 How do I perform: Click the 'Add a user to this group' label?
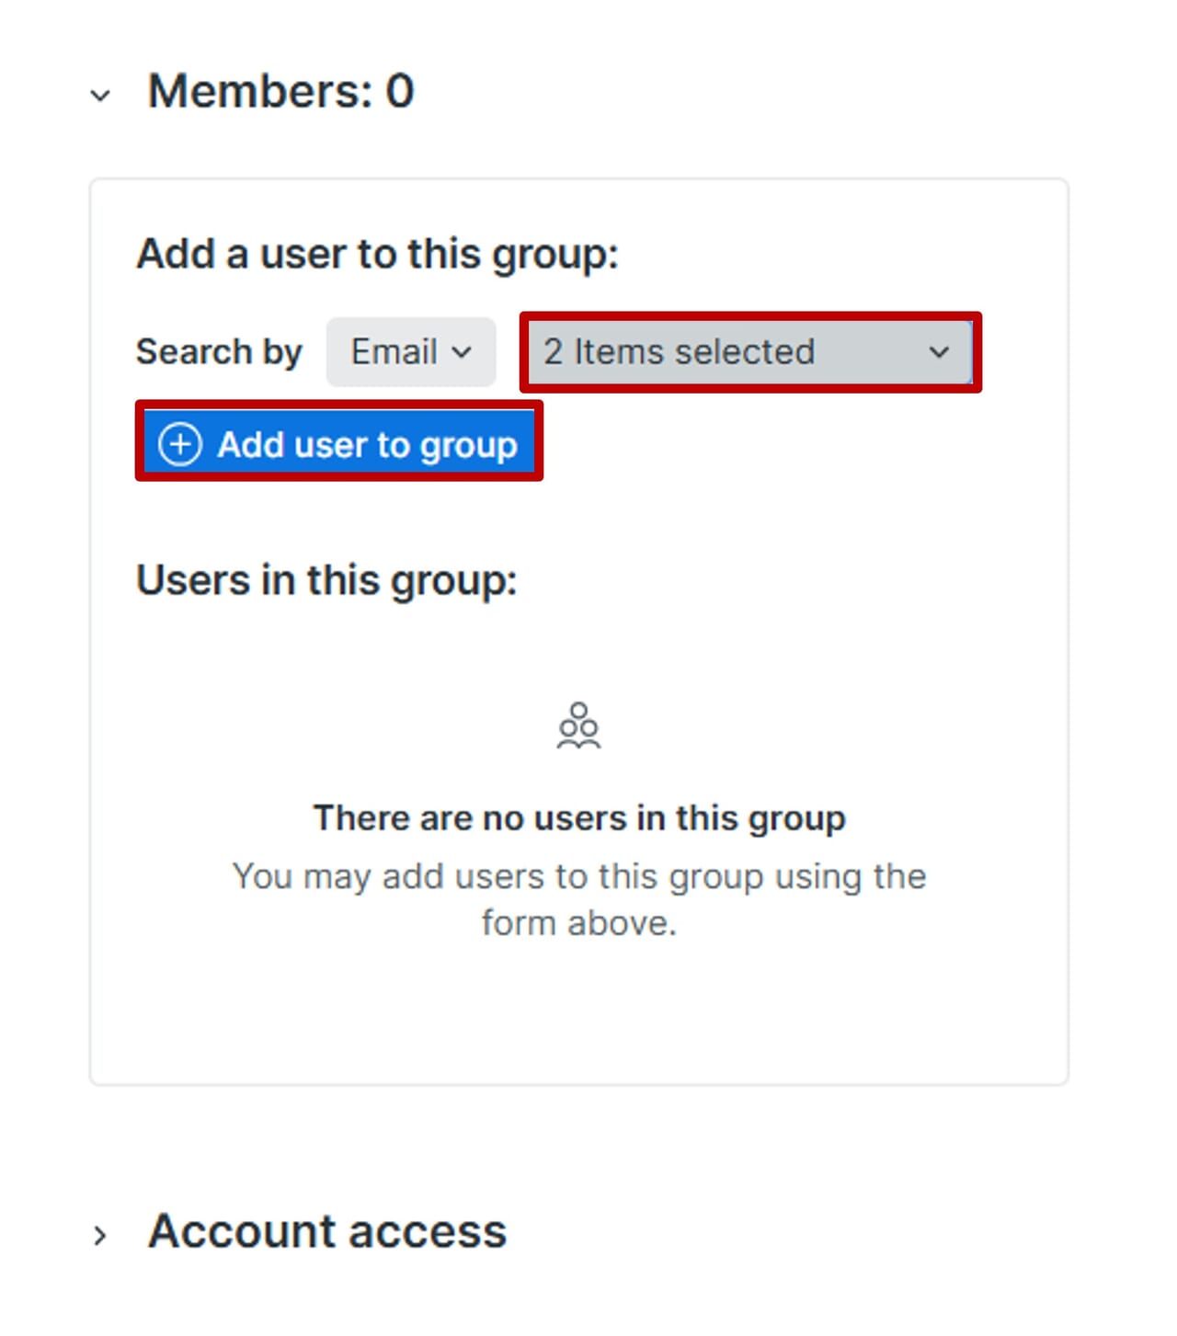tap(377, 254)
